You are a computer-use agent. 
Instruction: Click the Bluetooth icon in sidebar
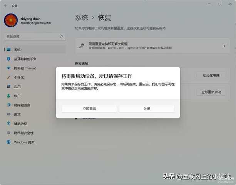[8, 59]
